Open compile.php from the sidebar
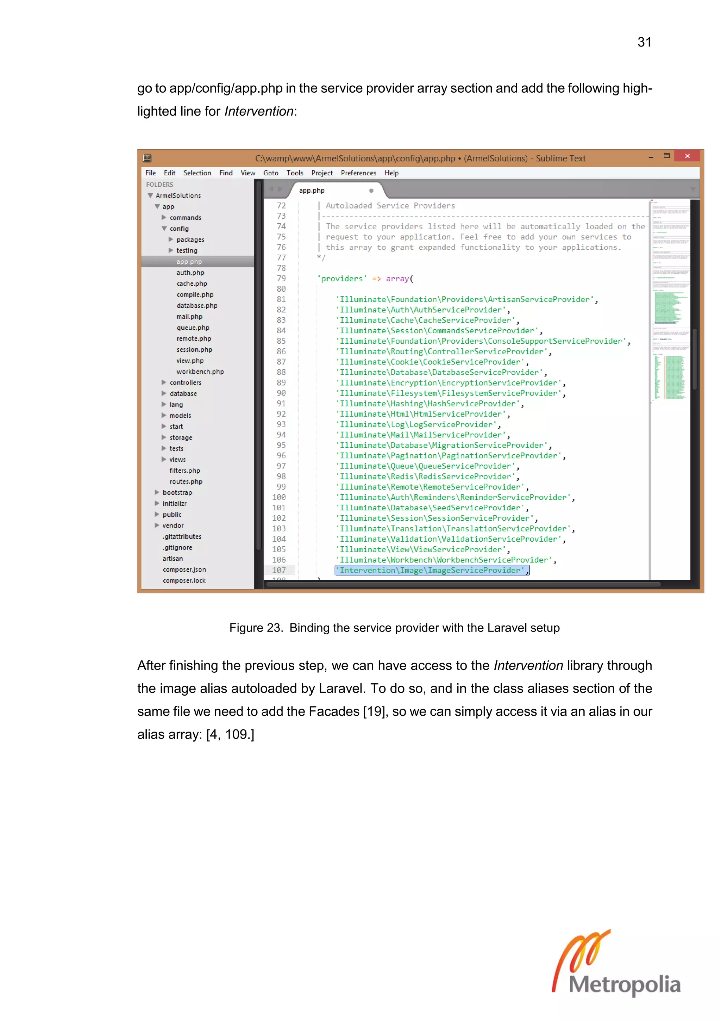721x1020 pixels. [195, 294]
